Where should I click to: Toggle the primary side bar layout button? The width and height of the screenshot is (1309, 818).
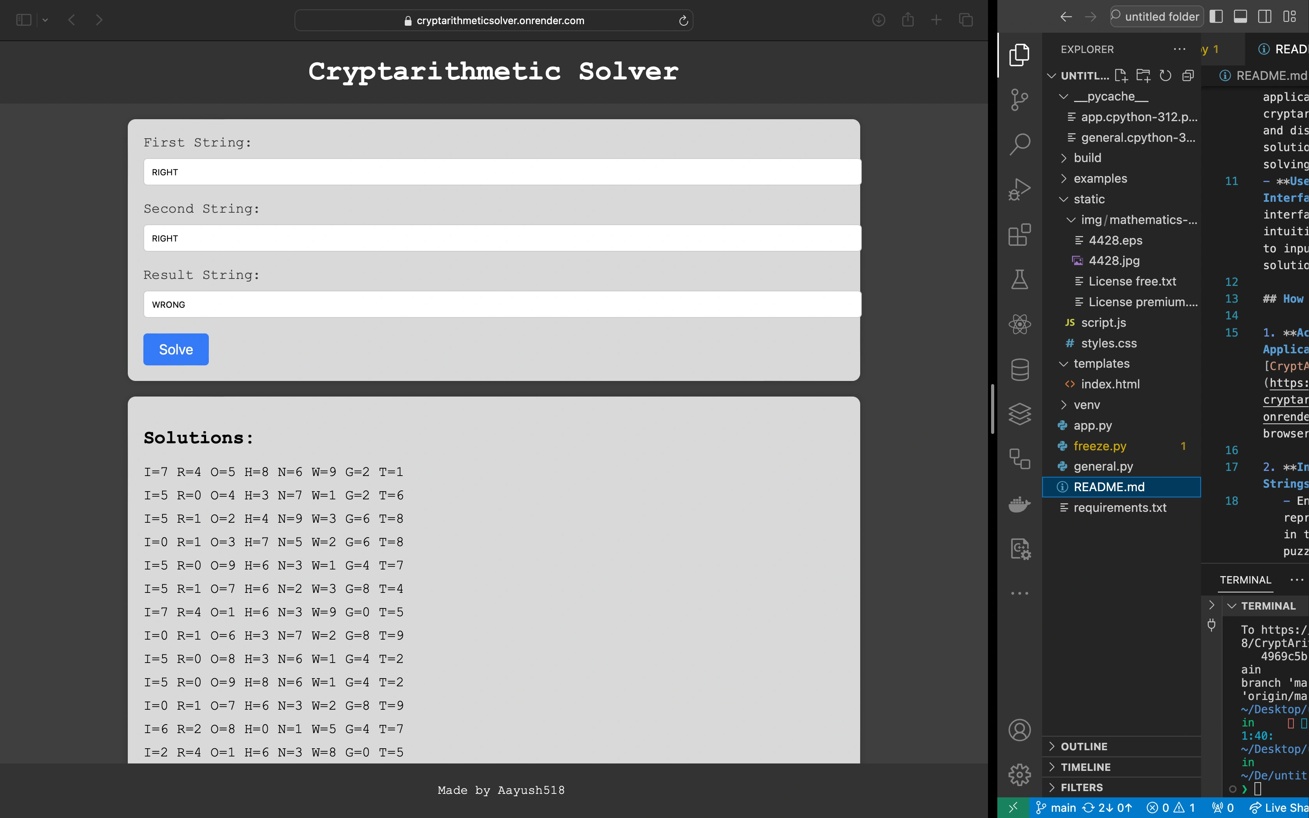point(1216,17)
